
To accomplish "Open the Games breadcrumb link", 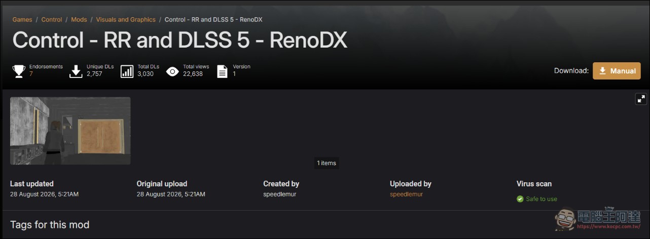I will pyautogui.click(x=22, y=20).
